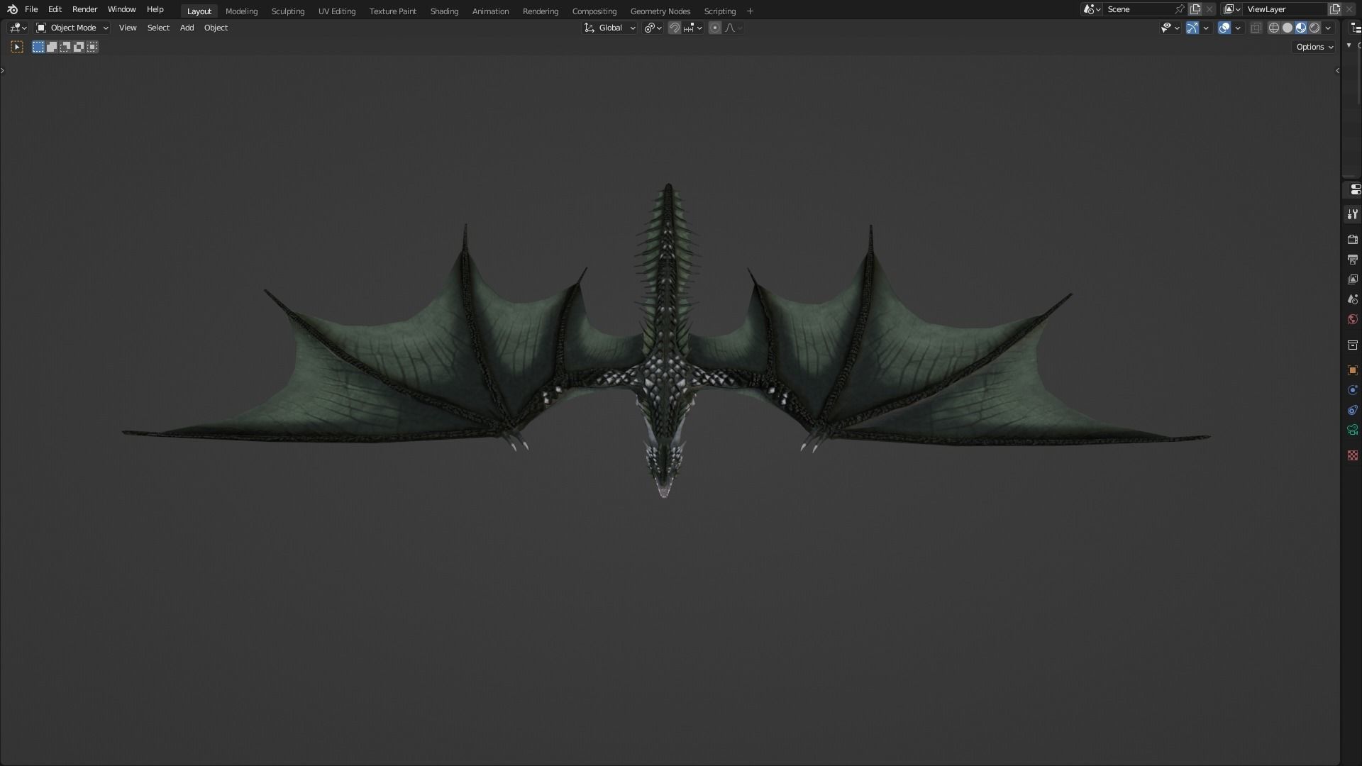Switch to material preview shading
The width and height of the screenshot is (1362, 766).
pyautogui.click(x=1301, y=28)
